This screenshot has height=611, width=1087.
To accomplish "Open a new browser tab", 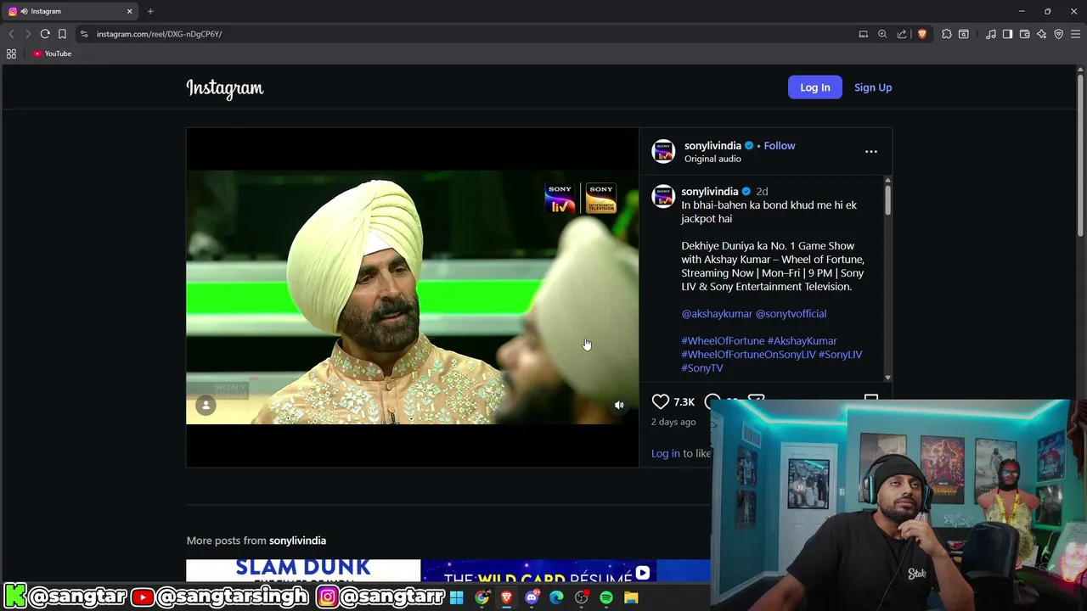I will (150, 11).
